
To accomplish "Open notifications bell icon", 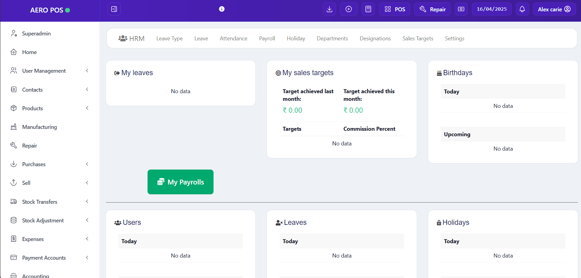I will [x=522, y=9].
